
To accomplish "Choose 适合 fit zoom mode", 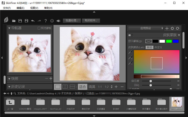I will click(x=82, y=87).
